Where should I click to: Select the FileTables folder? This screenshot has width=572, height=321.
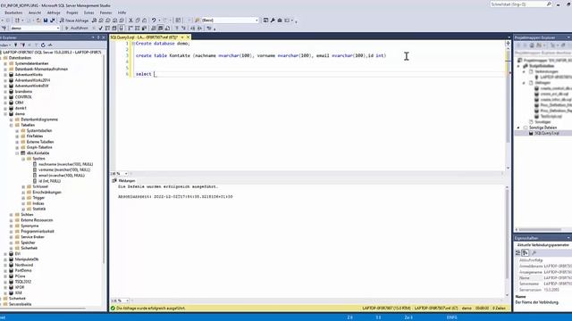[x=35, y=136]
